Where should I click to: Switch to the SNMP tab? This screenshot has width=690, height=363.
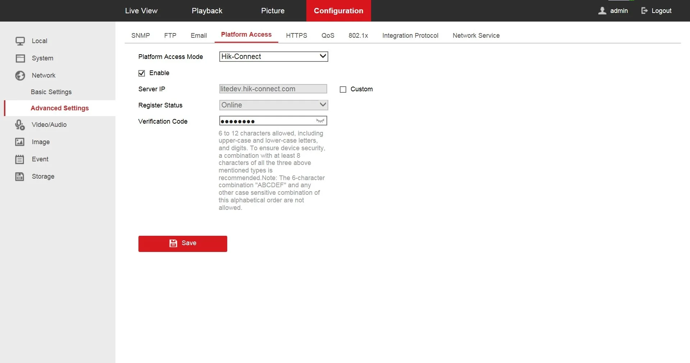point(141,36)
